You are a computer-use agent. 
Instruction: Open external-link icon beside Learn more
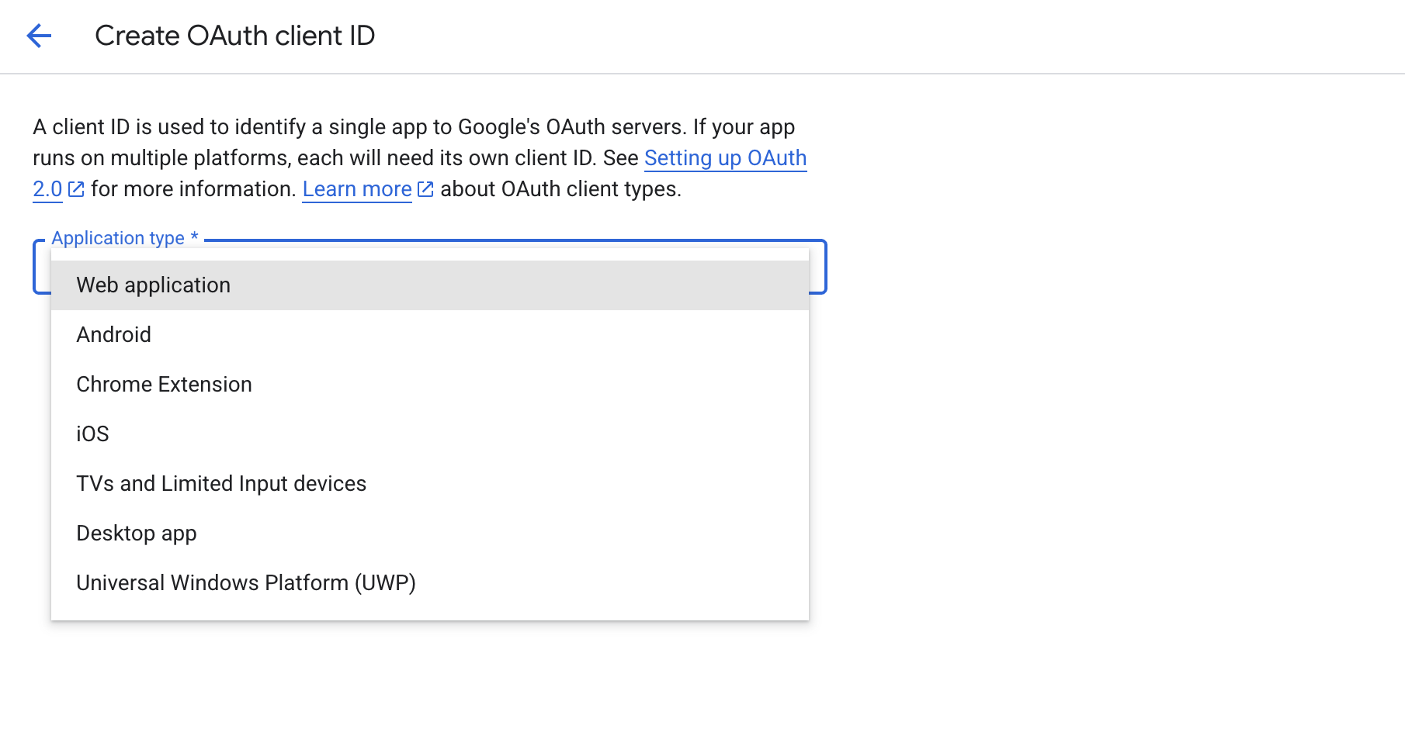425,189
